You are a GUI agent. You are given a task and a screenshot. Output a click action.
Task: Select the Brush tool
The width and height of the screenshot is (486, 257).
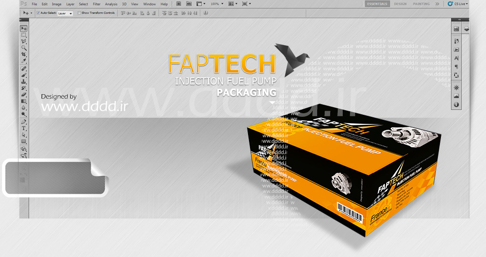click(x=24, y=75)
